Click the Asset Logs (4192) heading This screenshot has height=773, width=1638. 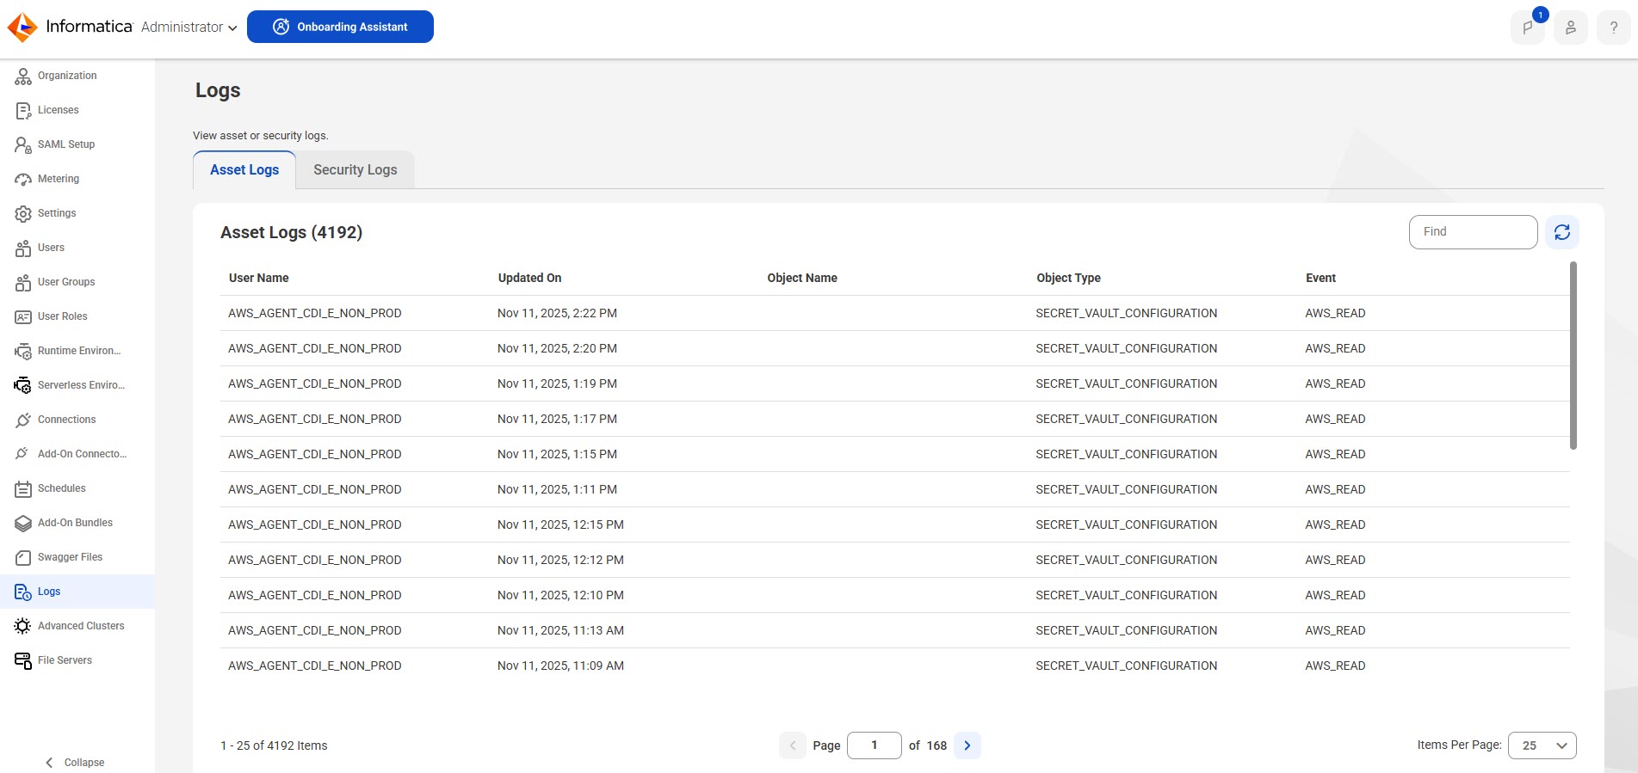[x=291, y=232]
